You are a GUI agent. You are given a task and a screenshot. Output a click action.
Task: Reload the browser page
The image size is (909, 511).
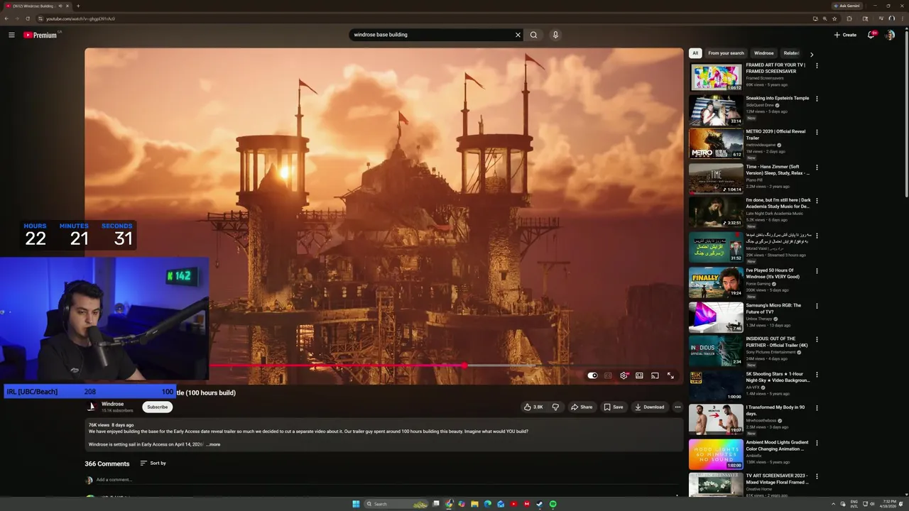(28, 18)
